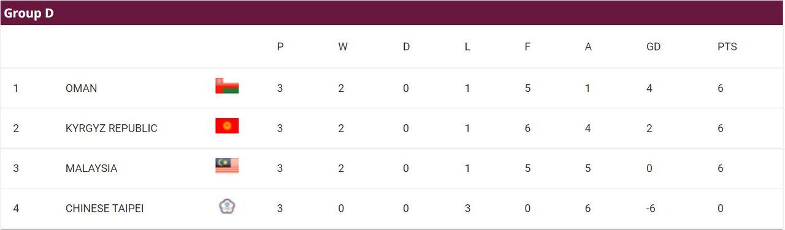
Task: Click the GD column header
Action: pos(653,46)
